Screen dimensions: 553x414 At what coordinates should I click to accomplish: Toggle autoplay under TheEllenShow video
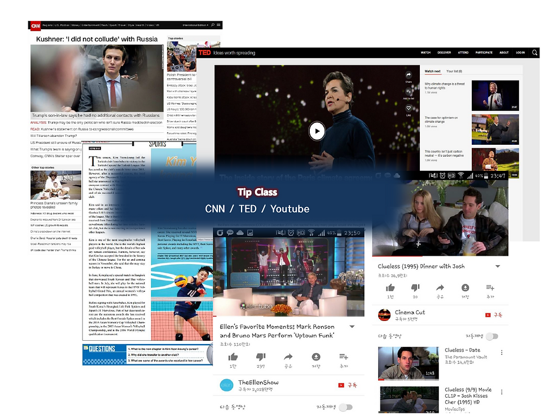pos(345,407)
